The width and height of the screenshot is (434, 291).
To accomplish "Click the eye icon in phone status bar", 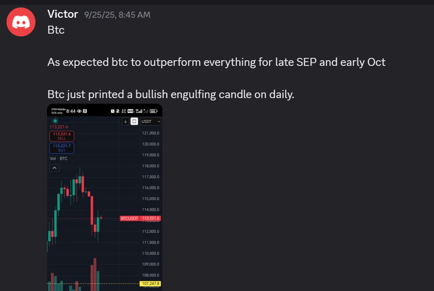I will 79,111.
